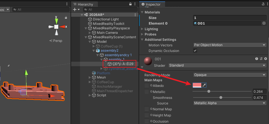
Task: Open material 001 preset settings icon
Action: tap(261, 59)
